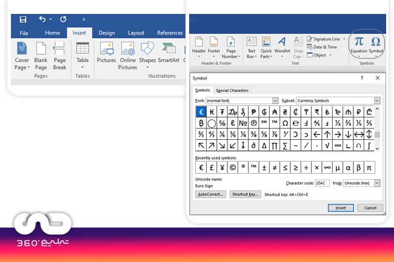Open the Quick Parts menu

(x=266, y=47)
